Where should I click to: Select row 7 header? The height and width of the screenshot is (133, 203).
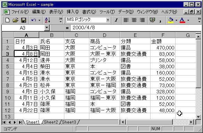[8, 79]
